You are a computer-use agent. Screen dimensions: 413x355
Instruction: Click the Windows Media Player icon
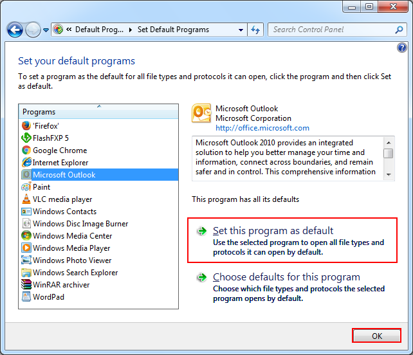(26, 248)
